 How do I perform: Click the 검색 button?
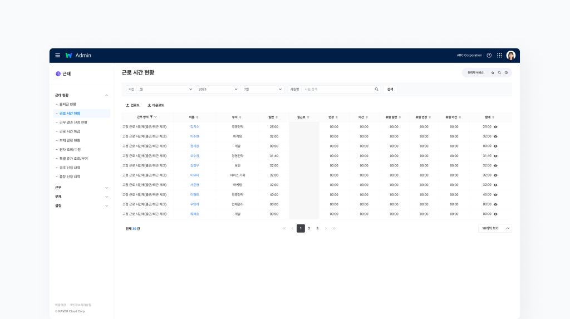(390, 89)
